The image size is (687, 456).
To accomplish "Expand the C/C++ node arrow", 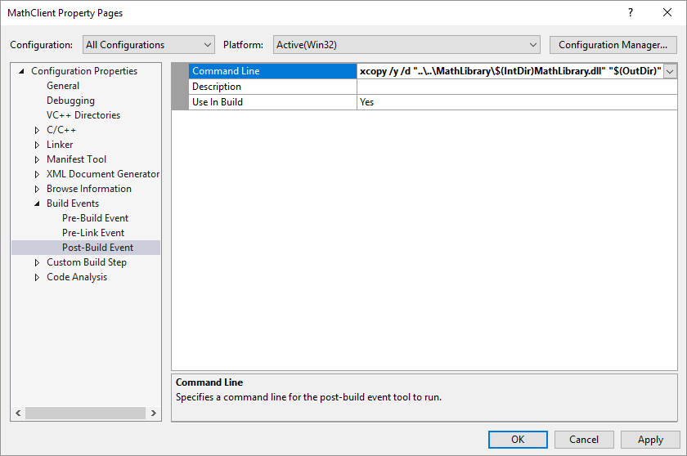I will 38,130.
